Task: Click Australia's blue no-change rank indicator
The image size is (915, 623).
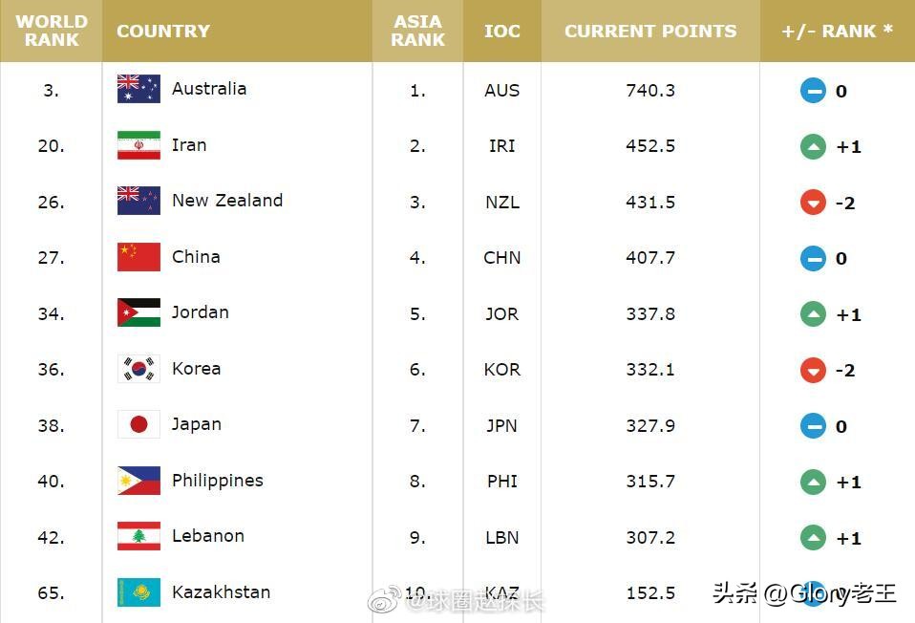Action: click(813, 91)
